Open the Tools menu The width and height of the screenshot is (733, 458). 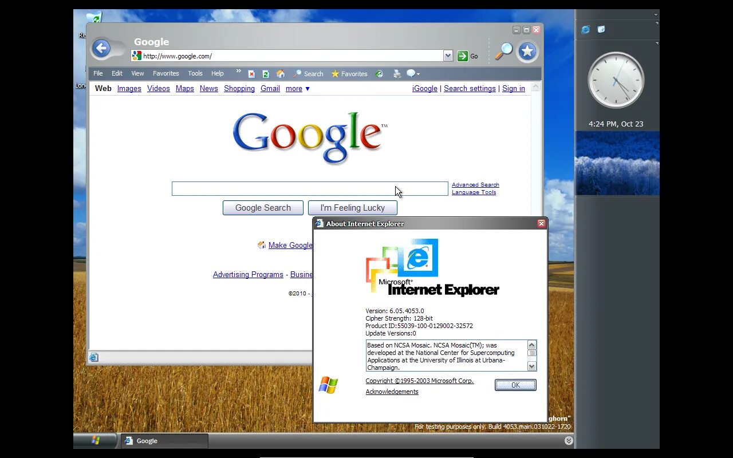coord(195,74)
